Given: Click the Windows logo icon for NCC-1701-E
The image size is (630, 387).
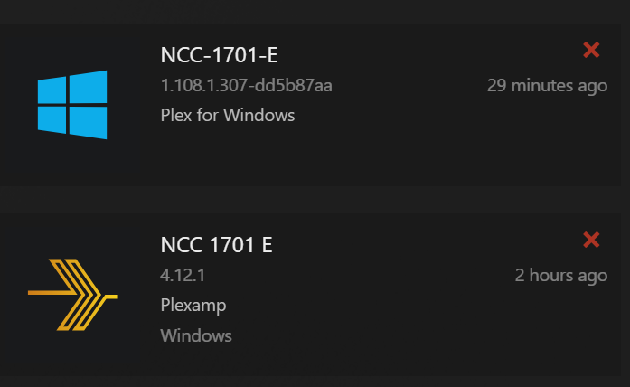Looking at the screenshot, I should tap(72, 105).
